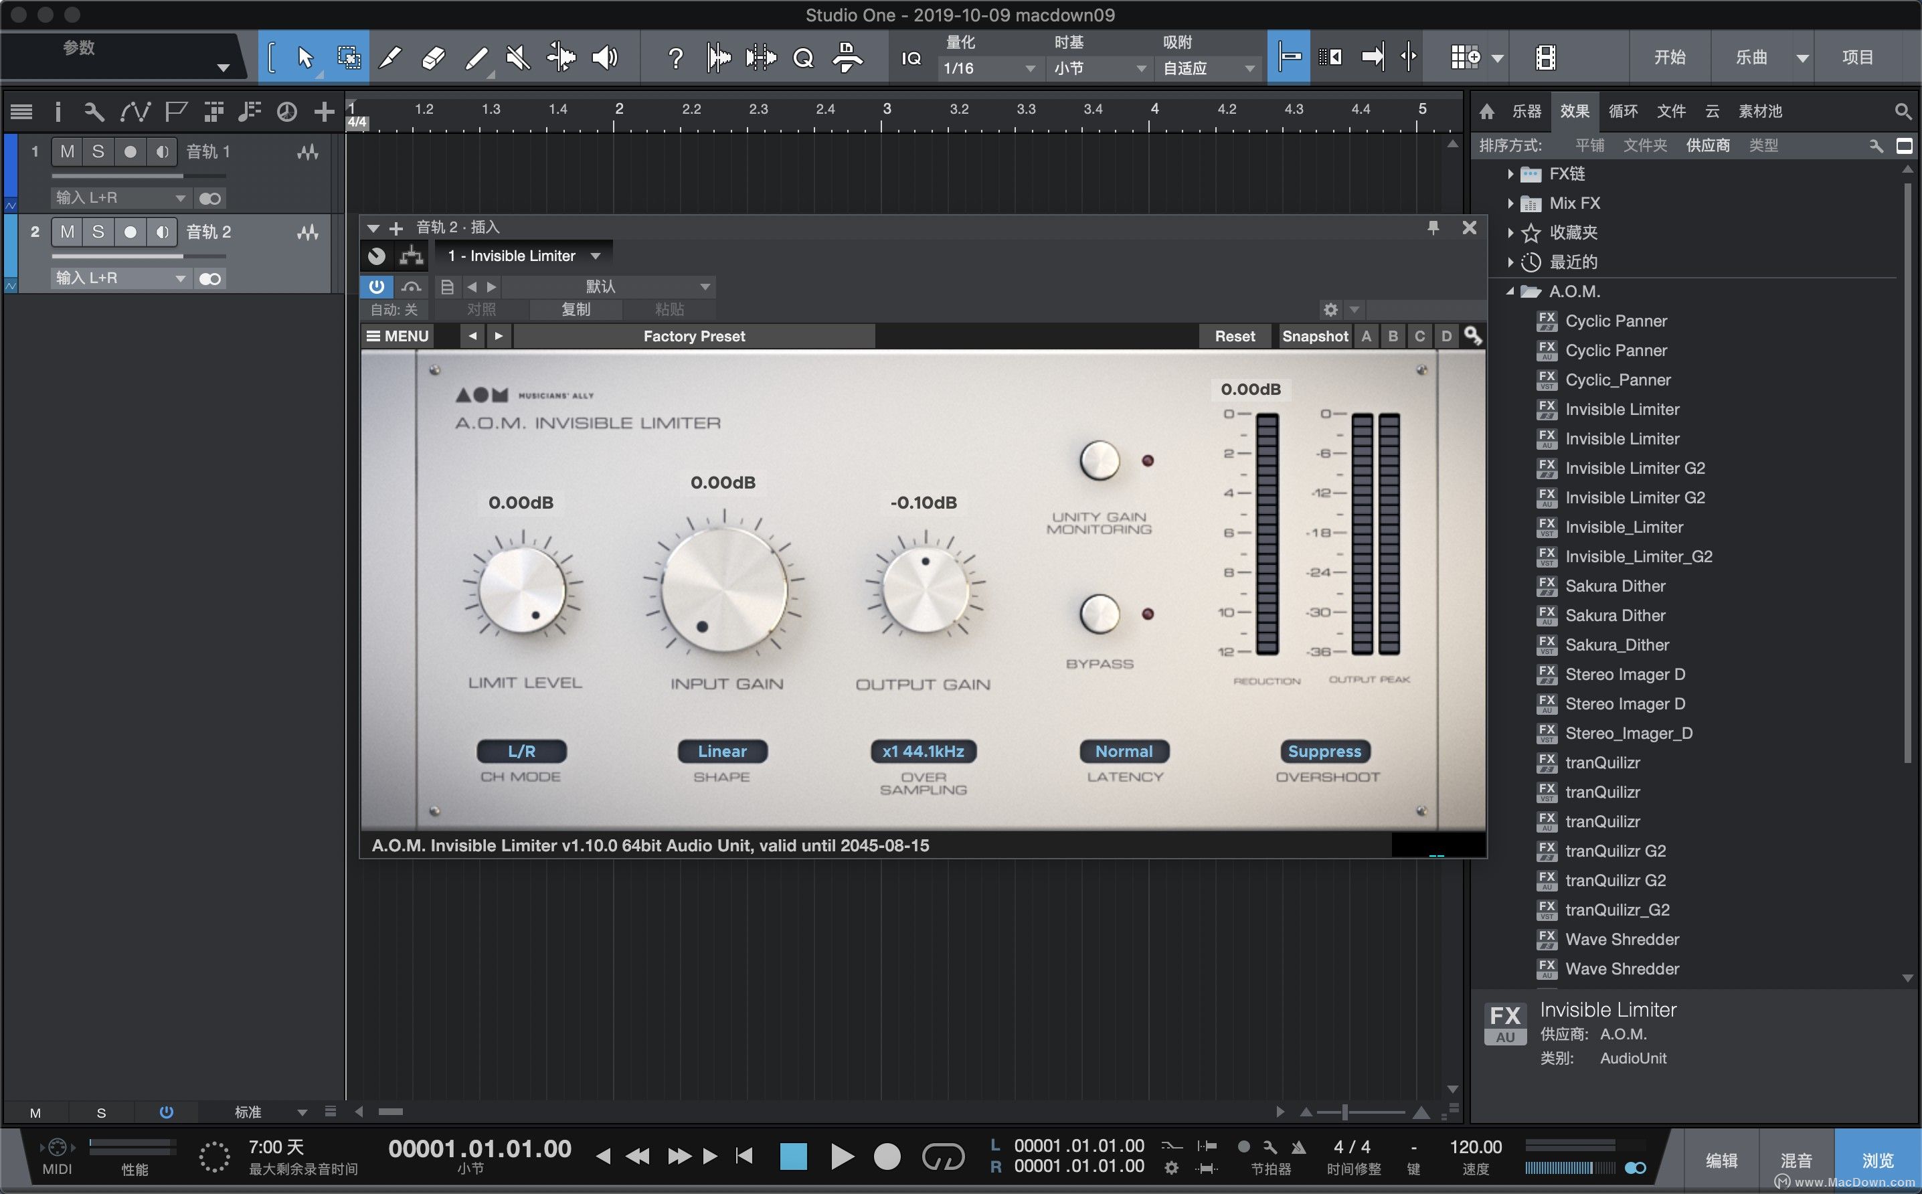Toggle the UNITY GAIN MONITORING button

coord(1099,460)
